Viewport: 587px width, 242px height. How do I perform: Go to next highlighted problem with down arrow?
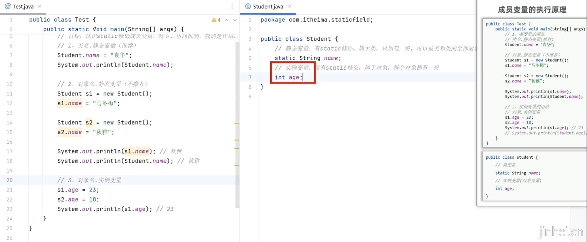(x=235, y=20)
